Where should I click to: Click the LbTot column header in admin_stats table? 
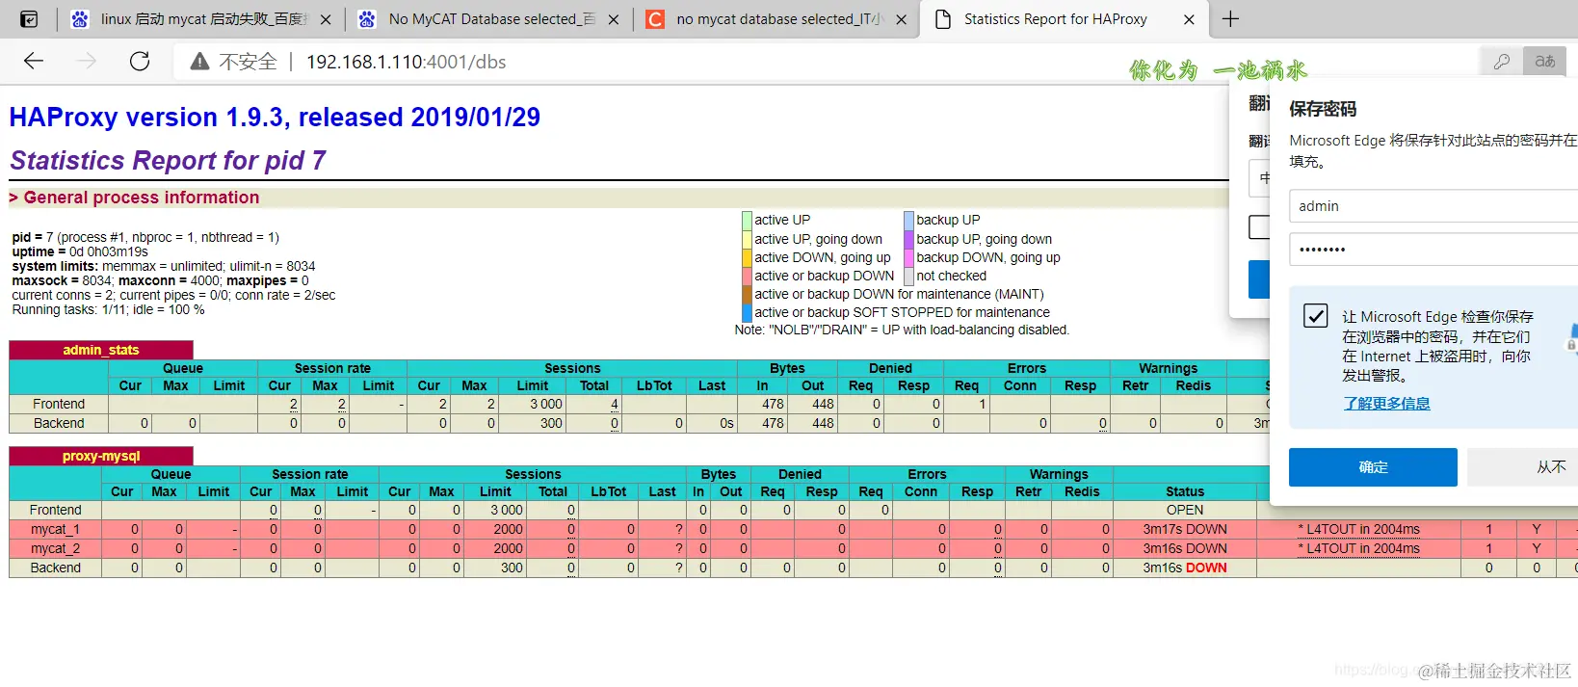click(654, 385)
